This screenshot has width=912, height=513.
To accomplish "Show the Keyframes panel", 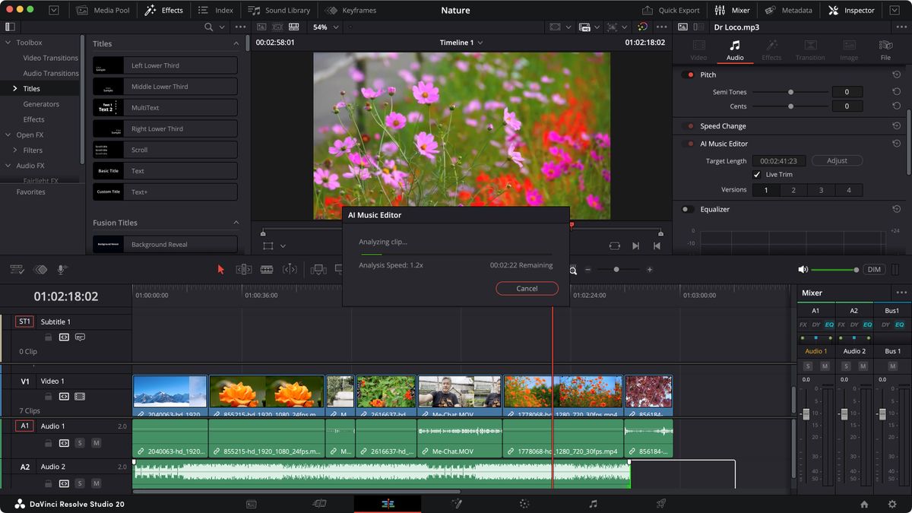I will tap(350, 11).
